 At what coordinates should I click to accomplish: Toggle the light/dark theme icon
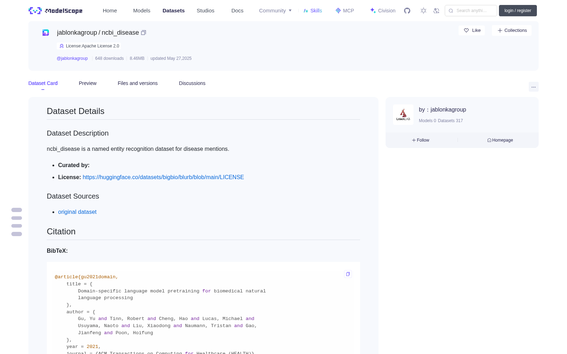pyautogui.click(x=423, y=11)
